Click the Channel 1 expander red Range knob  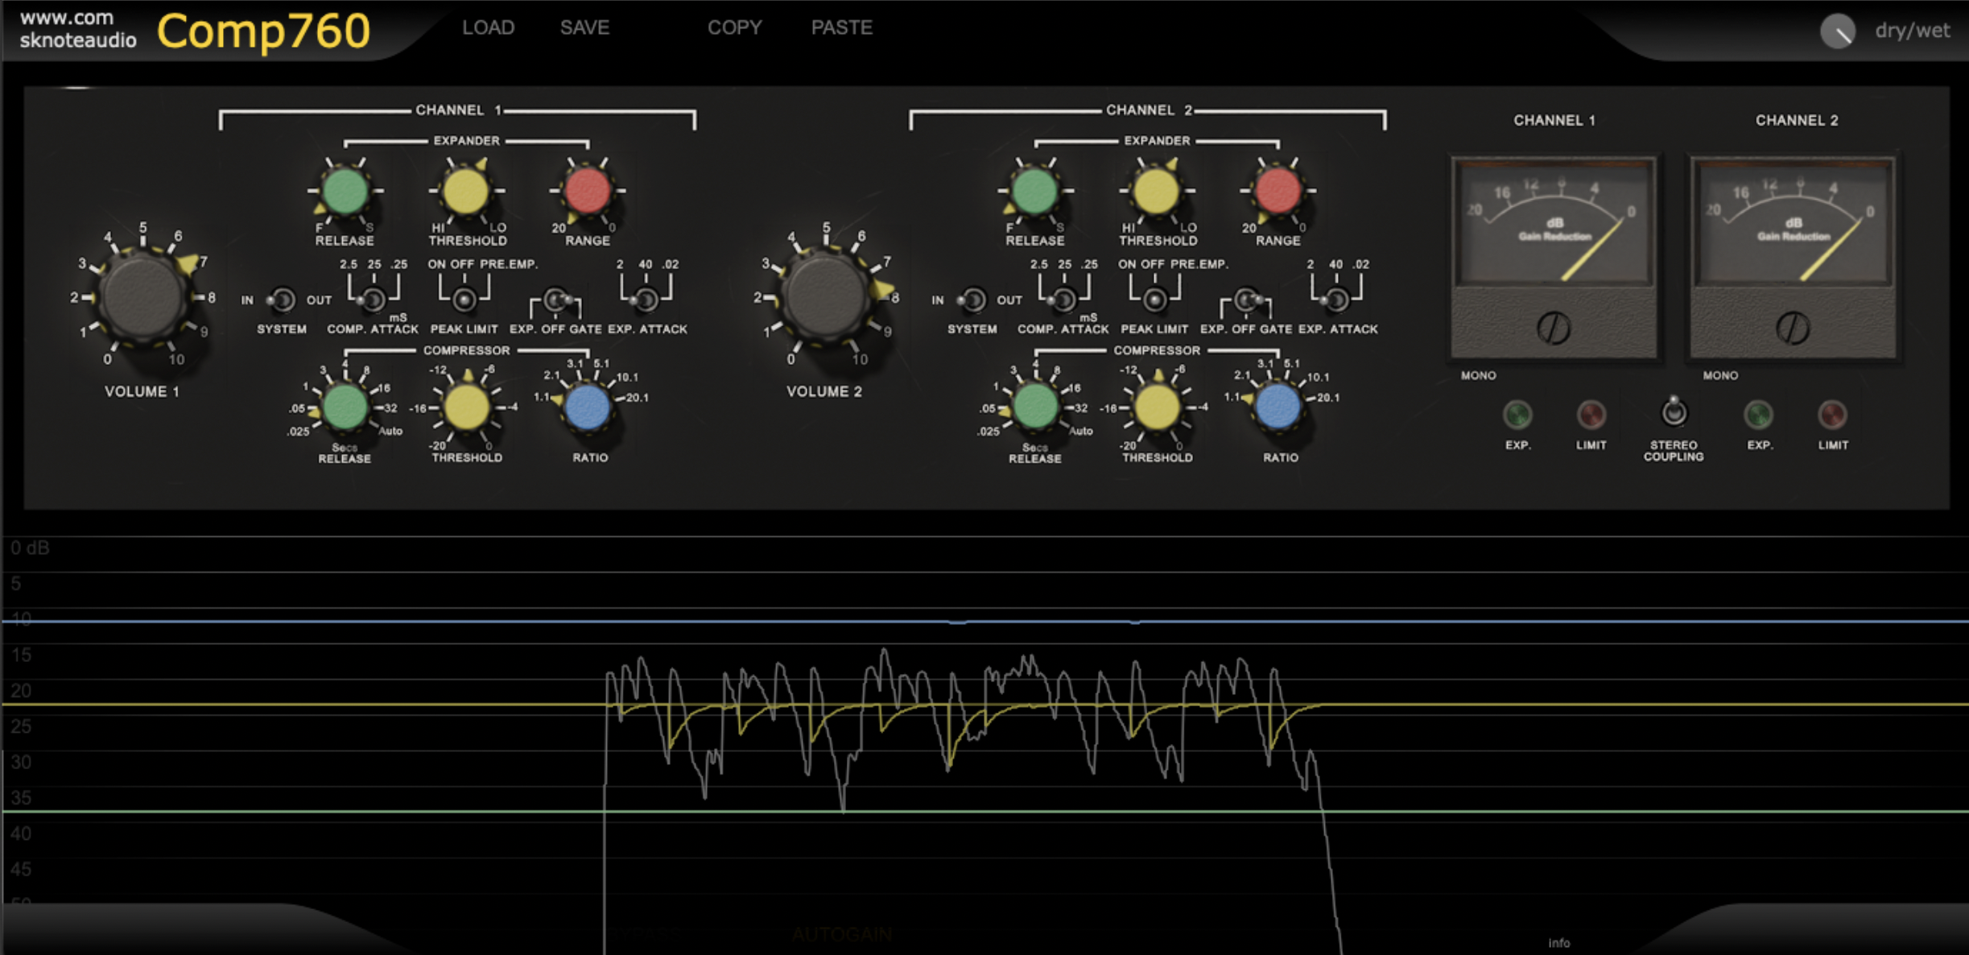click(x=587, y=191)
